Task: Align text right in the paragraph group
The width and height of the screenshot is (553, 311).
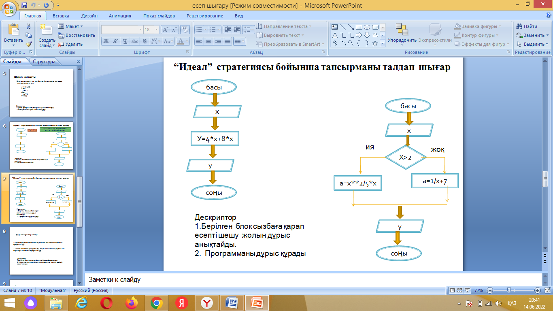Action: 218,41
